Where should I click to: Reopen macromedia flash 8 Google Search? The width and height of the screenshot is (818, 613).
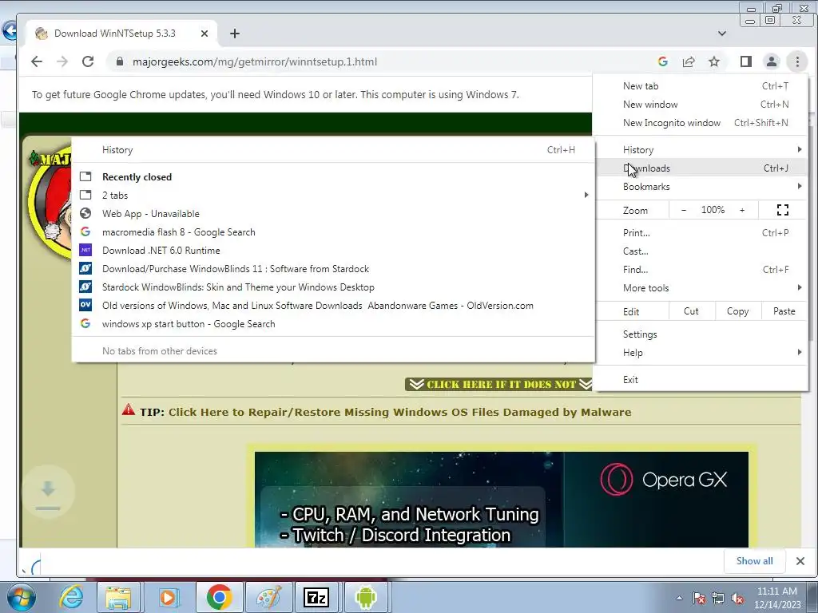coord(333,232)
